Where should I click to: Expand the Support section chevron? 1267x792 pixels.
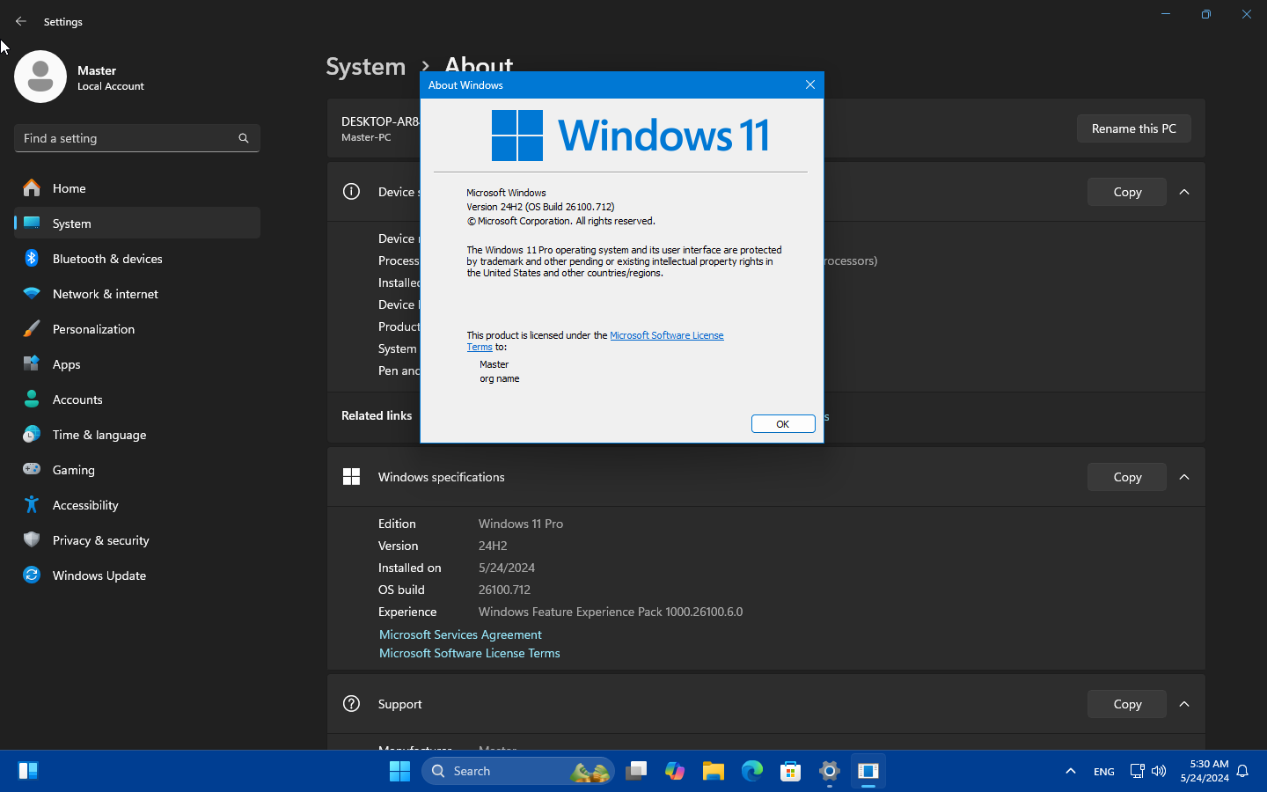1183,704
